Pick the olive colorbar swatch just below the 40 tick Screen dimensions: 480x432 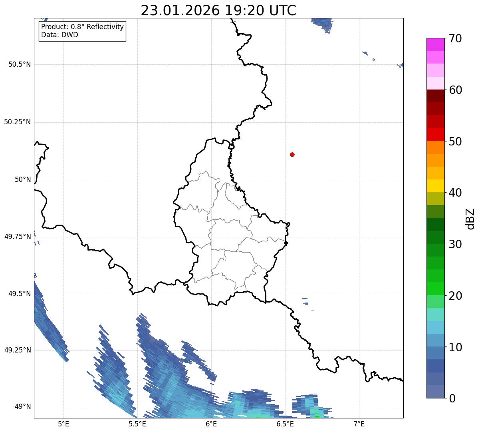[x=436, y=199]
